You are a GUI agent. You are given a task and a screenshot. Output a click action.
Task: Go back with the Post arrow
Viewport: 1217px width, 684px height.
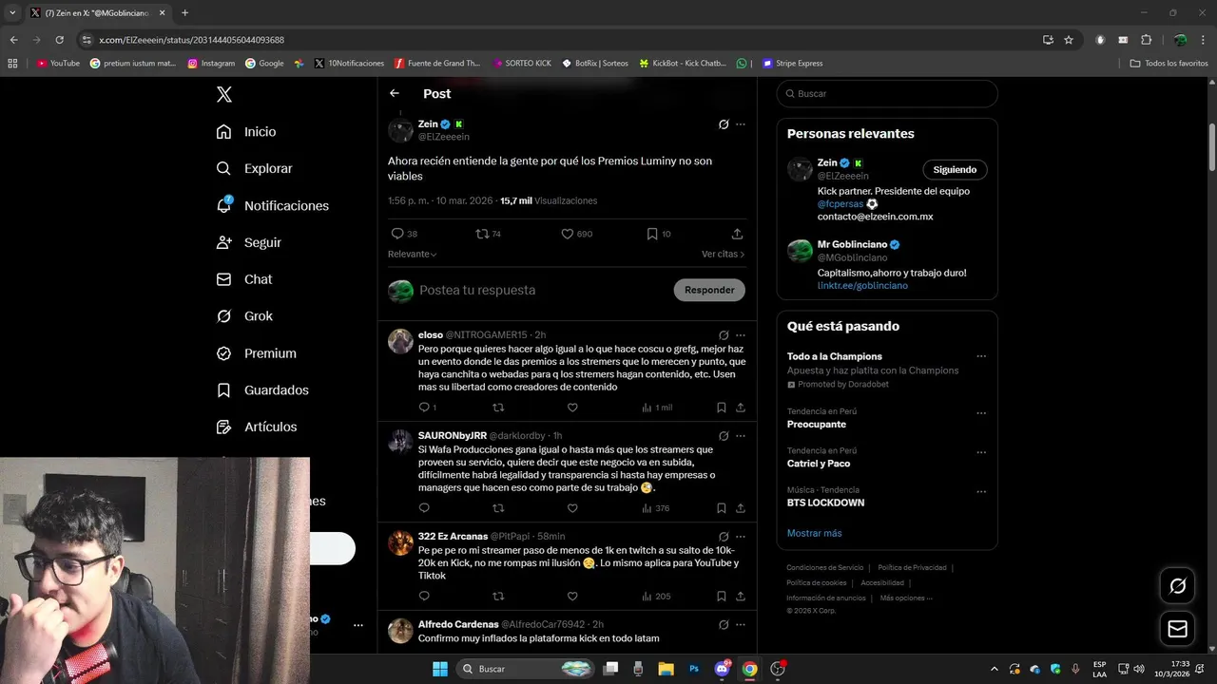click(395, 93)
